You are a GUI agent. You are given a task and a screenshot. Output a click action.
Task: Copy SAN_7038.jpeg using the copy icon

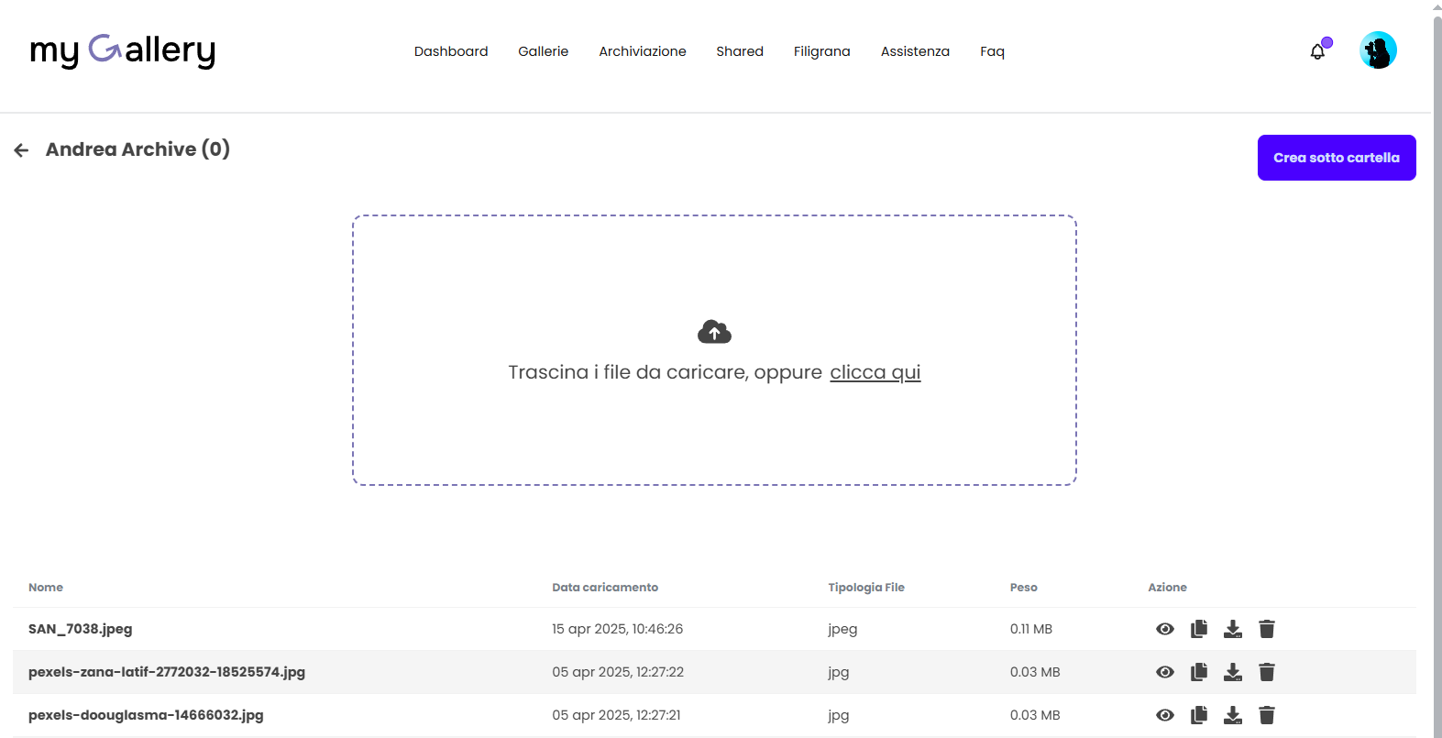[x=1199, y=629]
